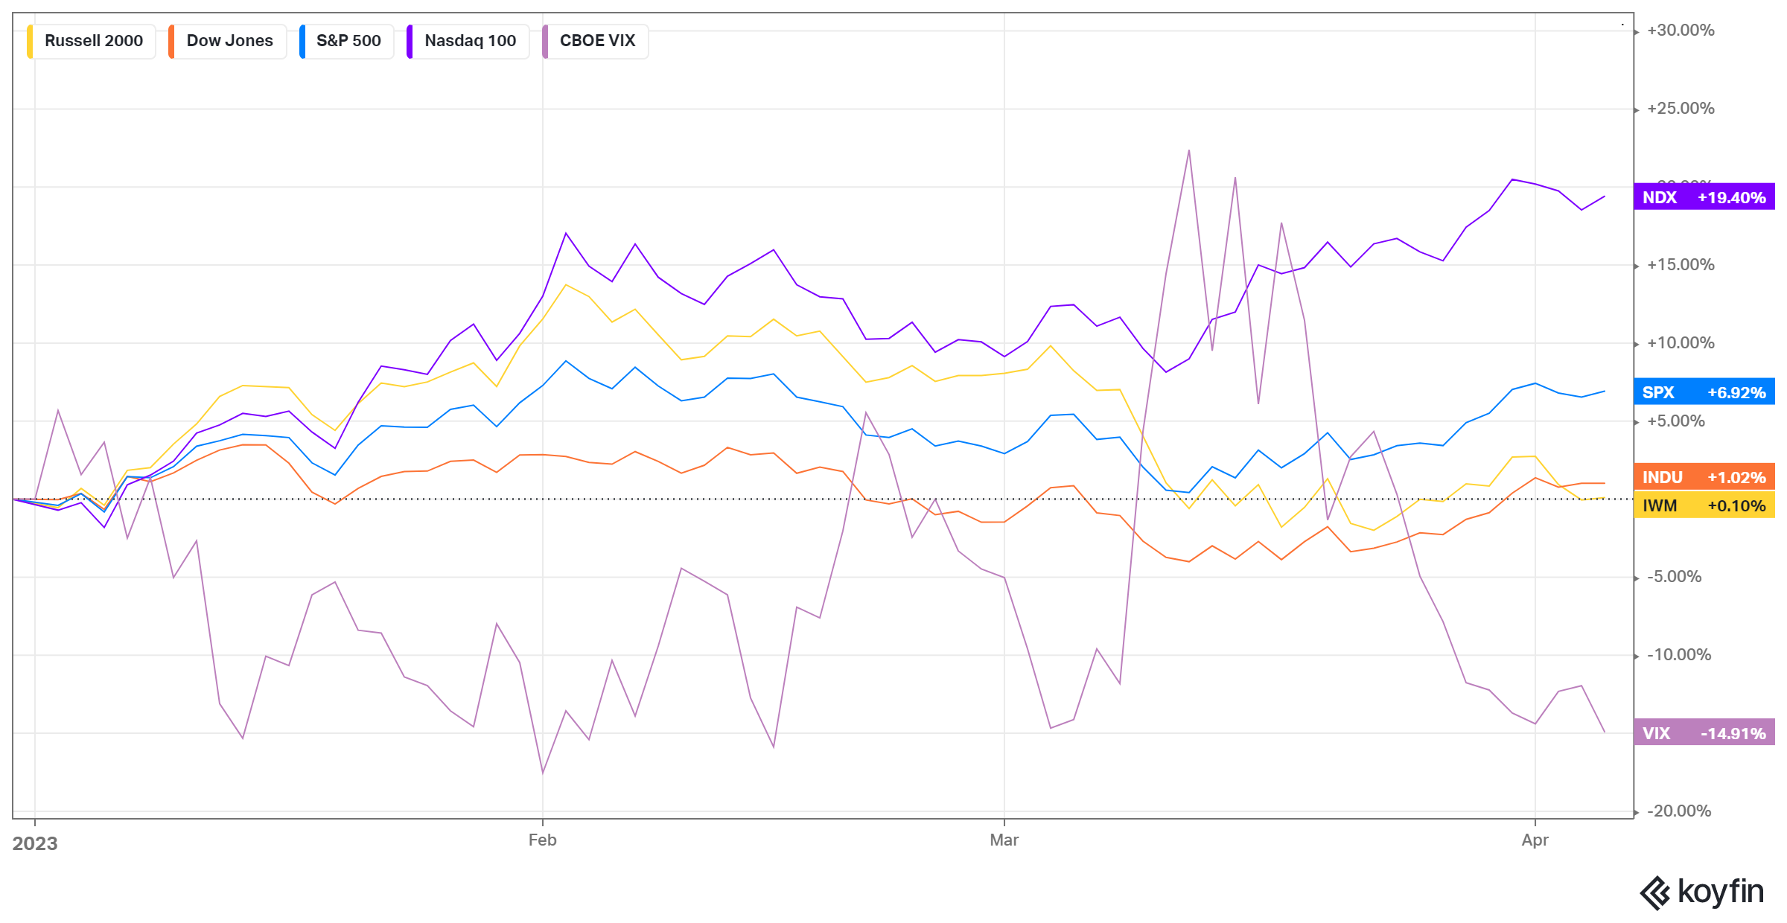
Task: Click the +15.00% y-axis label
Action: click(1680, 265)
